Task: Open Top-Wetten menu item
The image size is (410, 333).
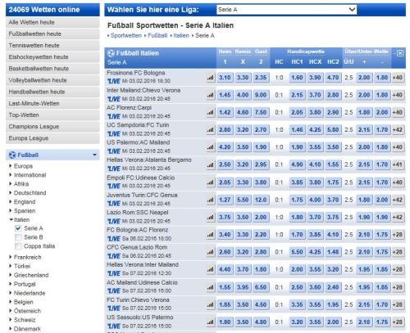Action: point(52,115)
